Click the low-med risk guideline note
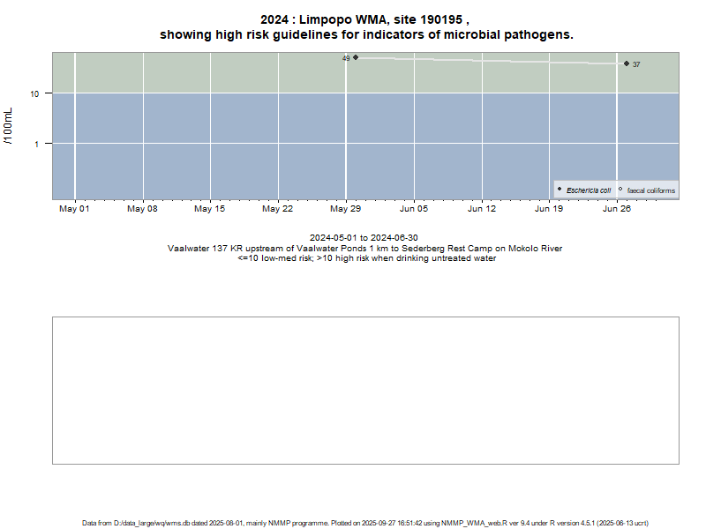 click(364, 258)
